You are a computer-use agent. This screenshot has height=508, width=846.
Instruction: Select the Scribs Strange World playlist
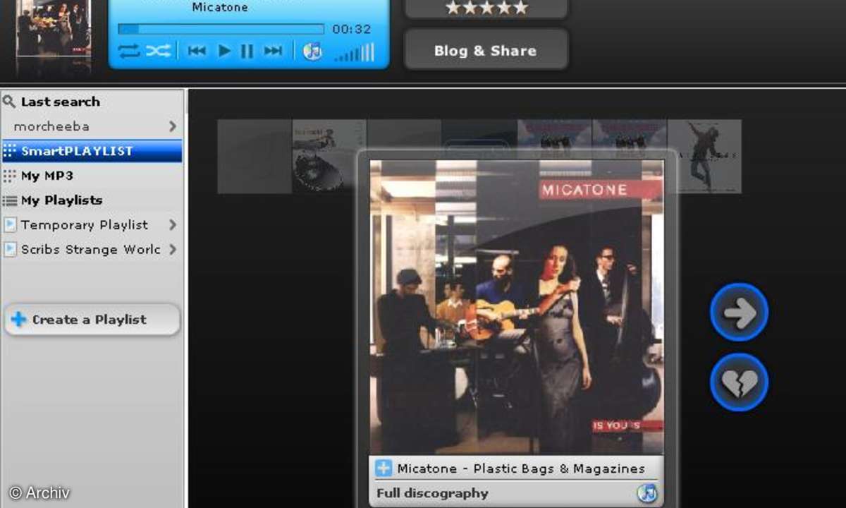pos(92,250)
